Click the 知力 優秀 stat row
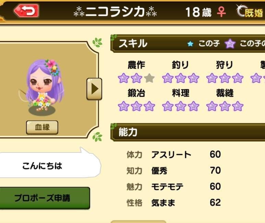265x223 pixels. point(174,171)
